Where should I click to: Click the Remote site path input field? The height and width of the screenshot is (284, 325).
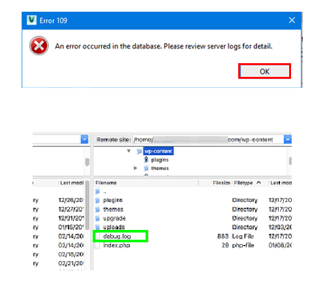pyautogui.click(x=208, y=139)
